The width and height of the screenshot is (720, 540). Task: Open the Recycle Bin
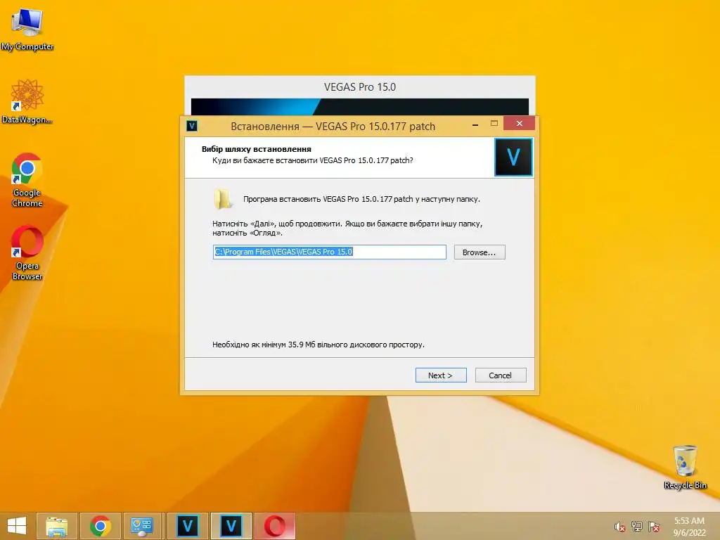[x=685, y=466]
